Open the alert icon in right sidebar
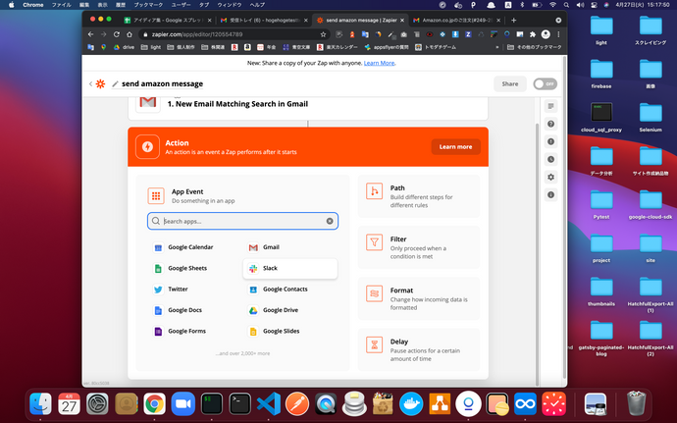The image size is (677, 423). [551, 141]
